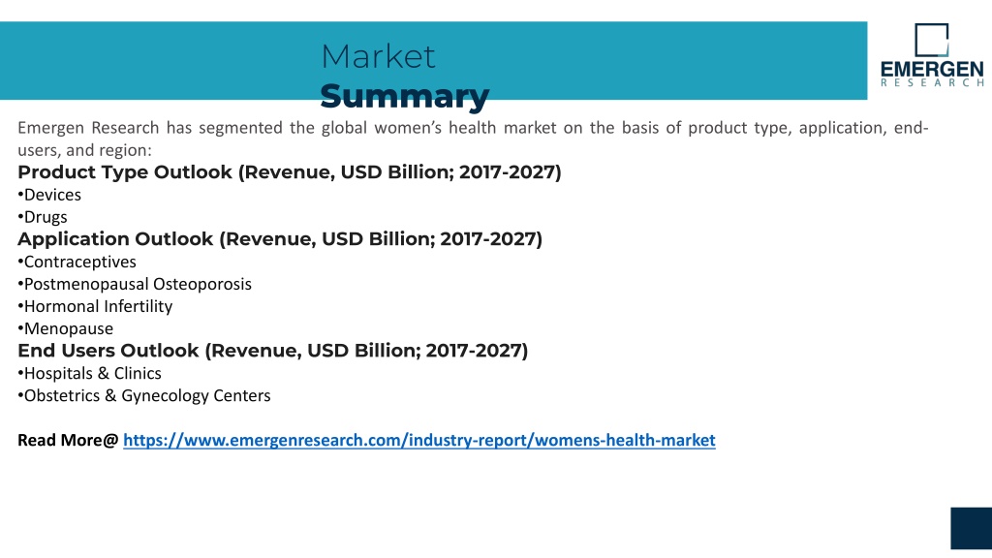Viewport: 992px width, 558px height.
Task: Click the teal header banner
Action: tap(433, 61)
